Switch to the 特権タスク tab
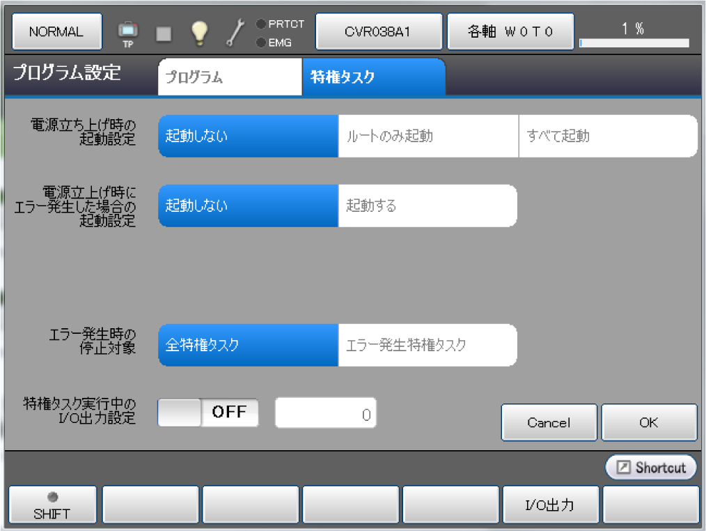The image size is (706, 531). [x=373, y=77]
